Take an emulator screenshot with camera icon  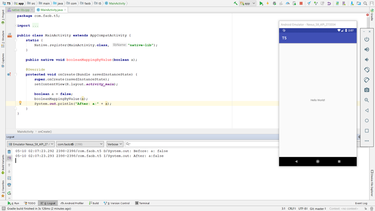click(x=367, y=90)
